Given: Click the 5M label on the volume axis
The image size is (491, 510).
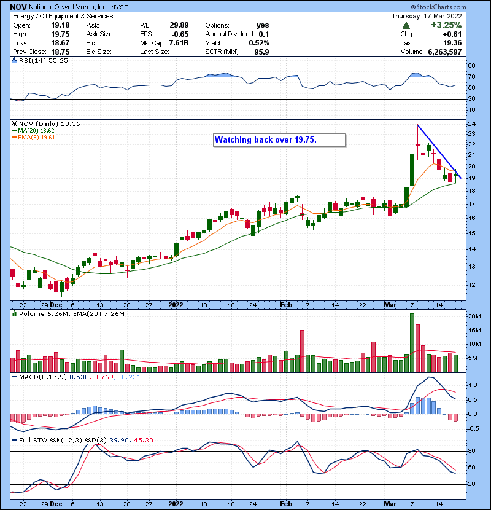Looking at the screenshot, I should coord(473,358).
